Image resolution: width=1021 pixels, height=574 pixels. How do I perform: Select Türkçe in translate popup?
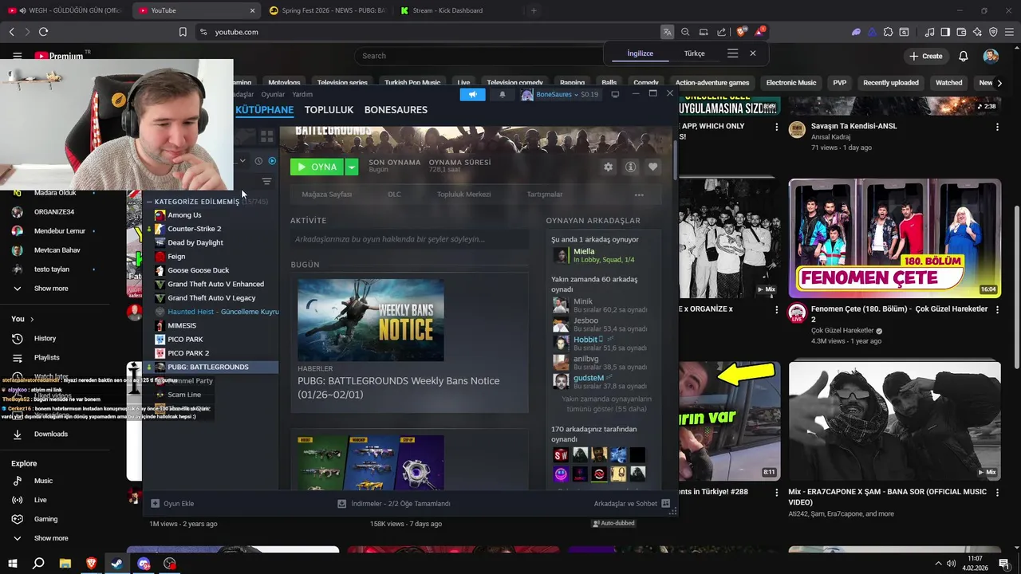(x=694, y=53)
